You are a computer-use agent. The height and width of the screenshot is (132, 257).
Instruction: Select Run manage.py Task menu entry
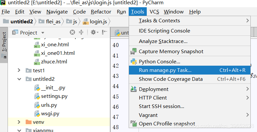pyautogui.click(x=190, y=70)
